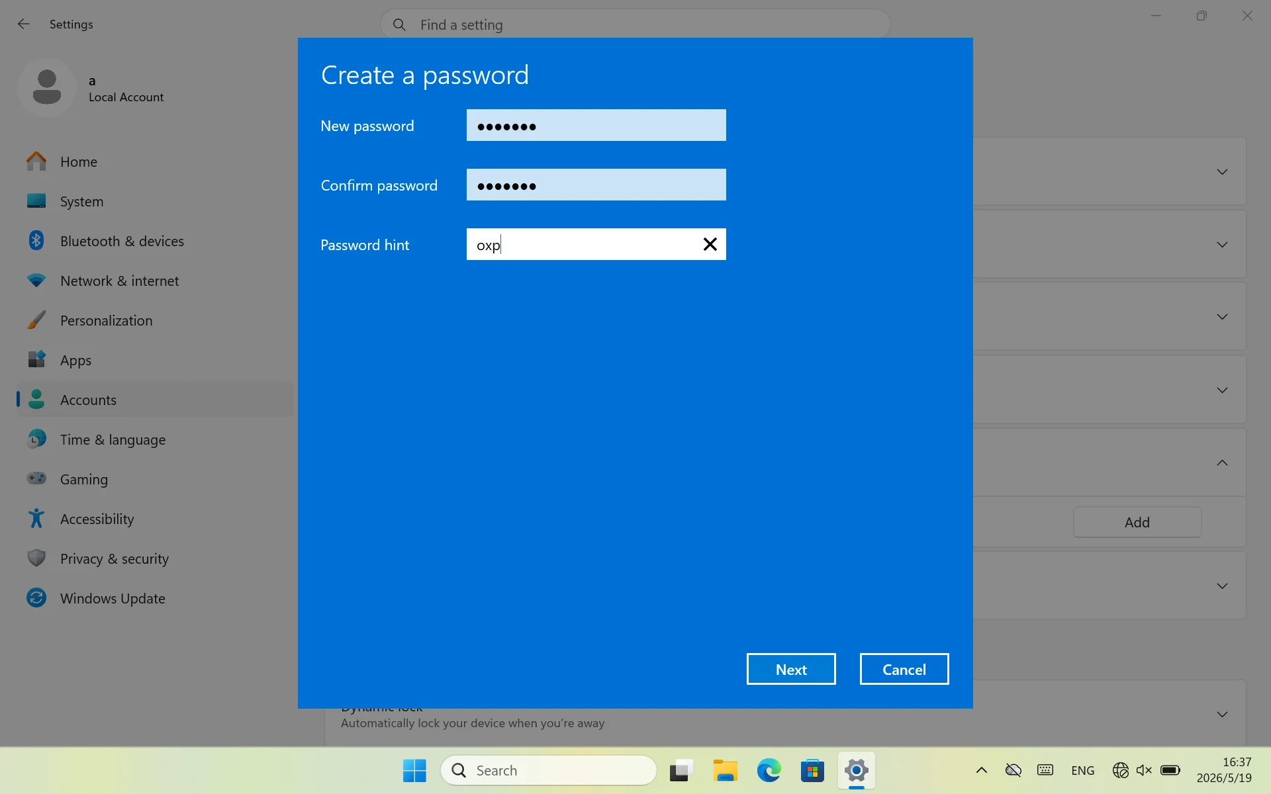The image size is (1271, 794).
Task: Open Network & internet settings
Action: pyautogui.click(x=155, y=281)
